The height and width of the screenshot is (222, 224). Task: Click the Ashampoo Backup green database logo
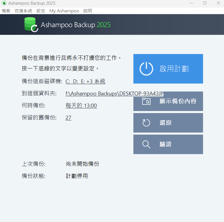point(31,25)
